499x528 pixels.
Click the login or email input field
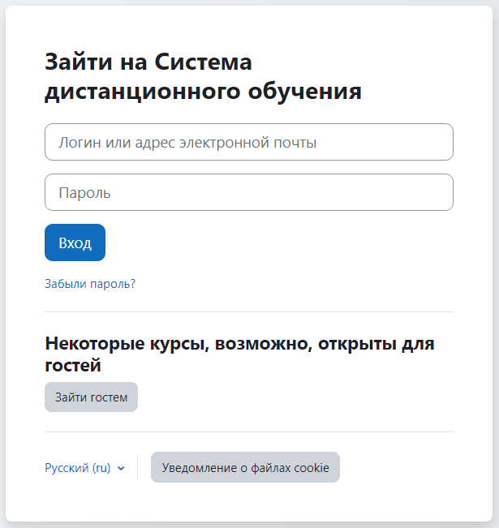[248, 142]
